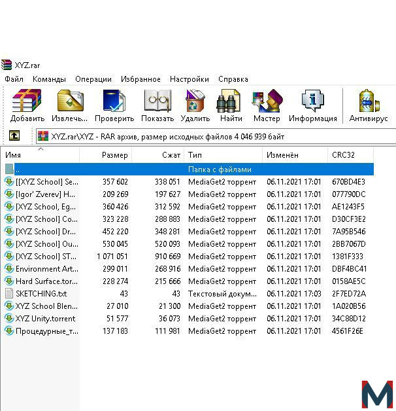Click the size value 1 071 051
Image resolution: width=396 pixels, height=411 pixels.
point(112,257)
